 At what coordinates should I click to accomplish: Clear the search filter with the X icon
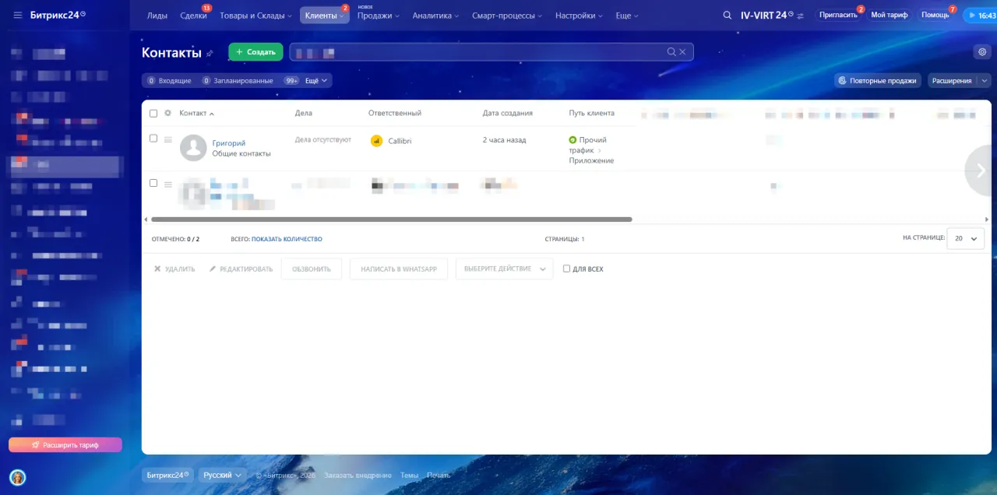coord(682,52)
